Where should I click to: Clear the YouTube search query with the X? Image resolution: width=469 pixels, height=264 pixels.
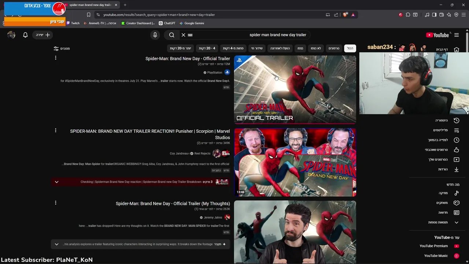(184, 35)
